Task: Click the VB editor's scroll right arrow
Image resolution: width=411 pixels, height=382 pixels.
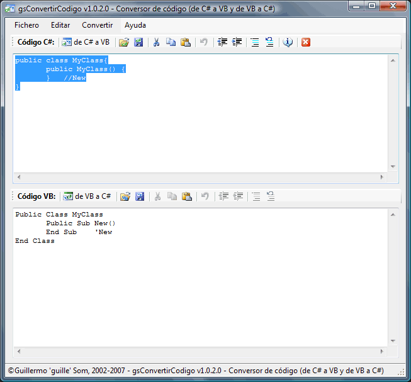Action: coord(383,352)
